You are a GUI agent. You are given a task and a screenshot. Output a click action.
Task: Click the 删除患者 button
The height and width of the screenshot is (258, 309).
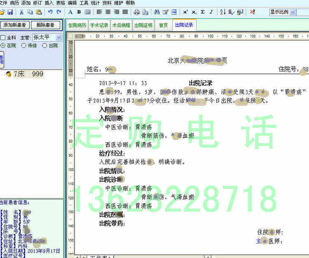[x=45, y=25]
